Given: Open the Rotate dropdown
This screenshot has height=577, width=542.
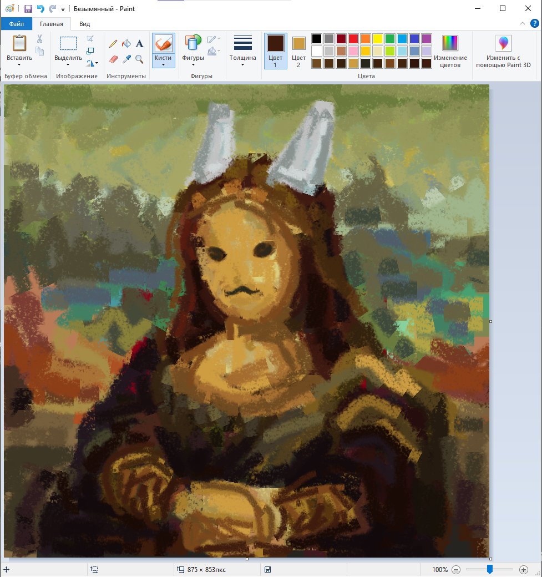Looking at the screenshot, I should coord(92,63).
